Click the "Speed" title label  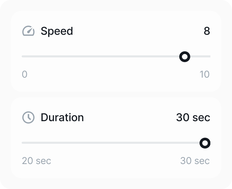57,31
